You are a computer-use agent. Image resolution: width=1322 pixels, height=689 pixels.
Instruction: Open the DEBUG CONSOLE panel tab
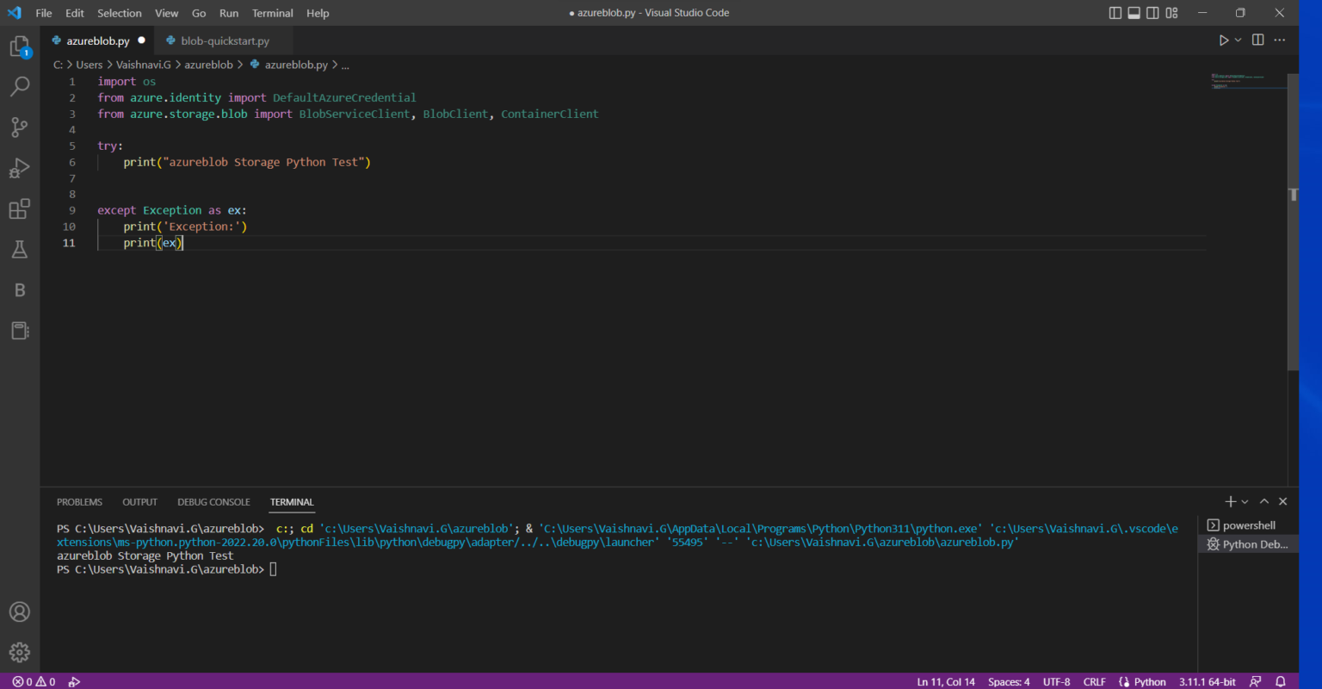click(x=213, y=502)
